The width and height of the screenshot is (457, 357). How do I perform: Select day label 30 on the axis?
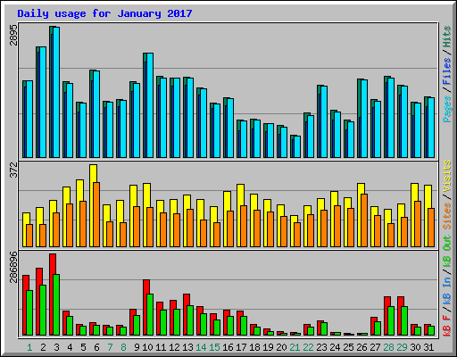tap(415, 347)
